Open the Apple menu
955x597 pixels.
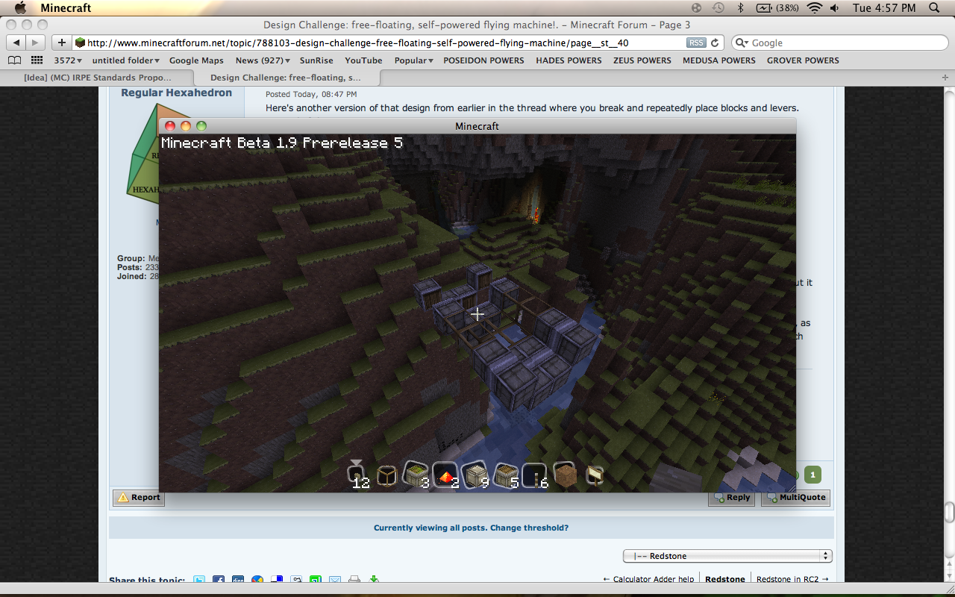click(20, 9)
